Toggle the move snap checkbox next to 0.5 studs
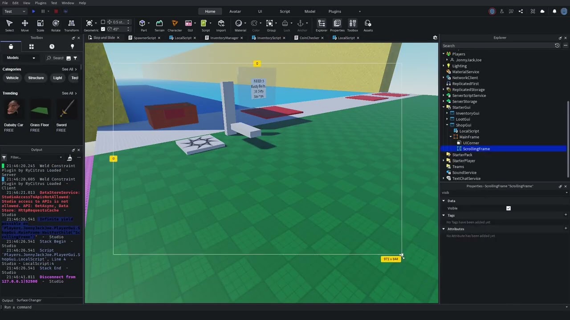 [103, 22]
